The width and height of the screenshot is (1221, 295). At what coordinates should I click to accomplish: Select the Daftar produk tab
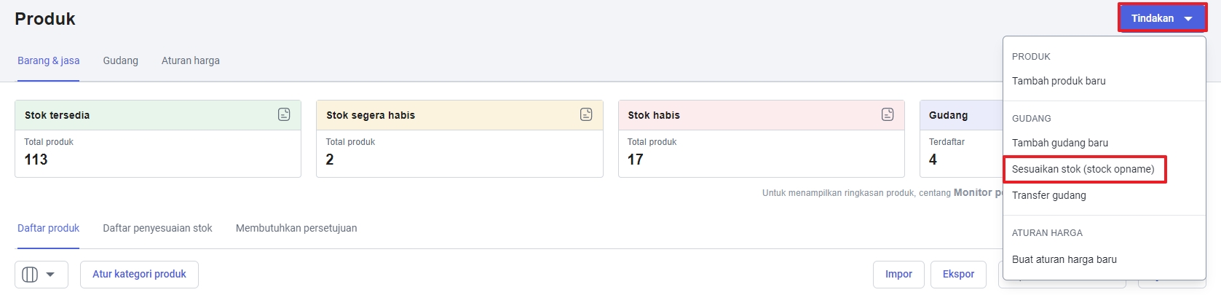click(x=49, y=228)
